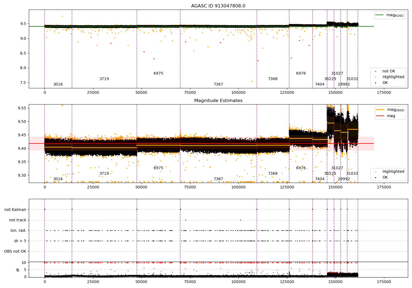Click OBSID label 31032 in the top plot
Image resolution: width=412 pixels, height=288 pixels.
pos(352,79)
